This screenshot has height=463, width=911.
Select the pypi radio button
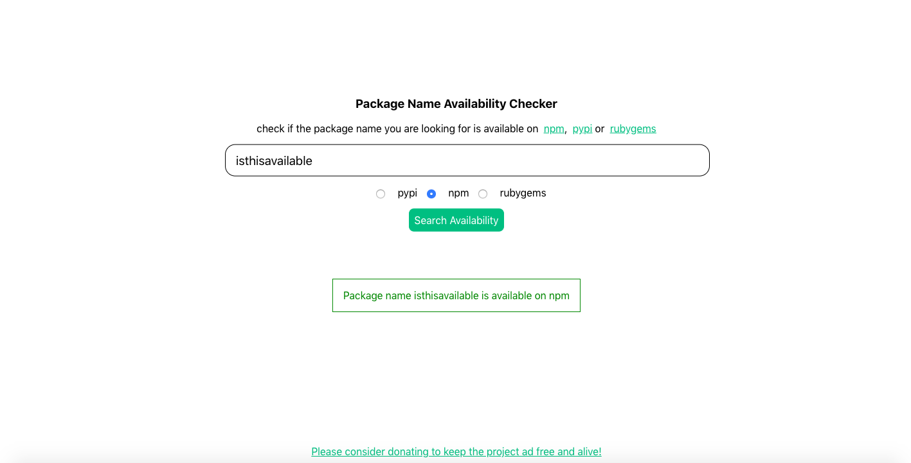click(x=381, y=193)
